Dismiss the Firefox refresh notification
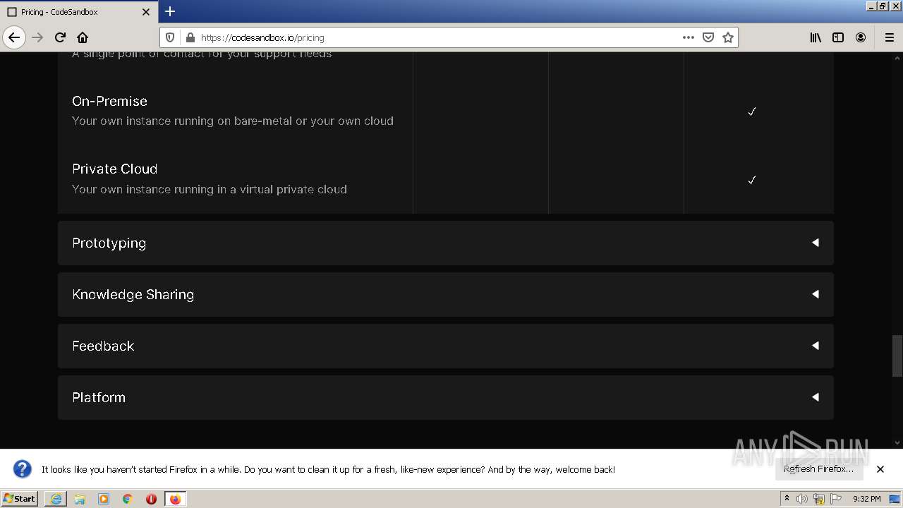This screenshot has width=903, height=508. click(880, 469)
